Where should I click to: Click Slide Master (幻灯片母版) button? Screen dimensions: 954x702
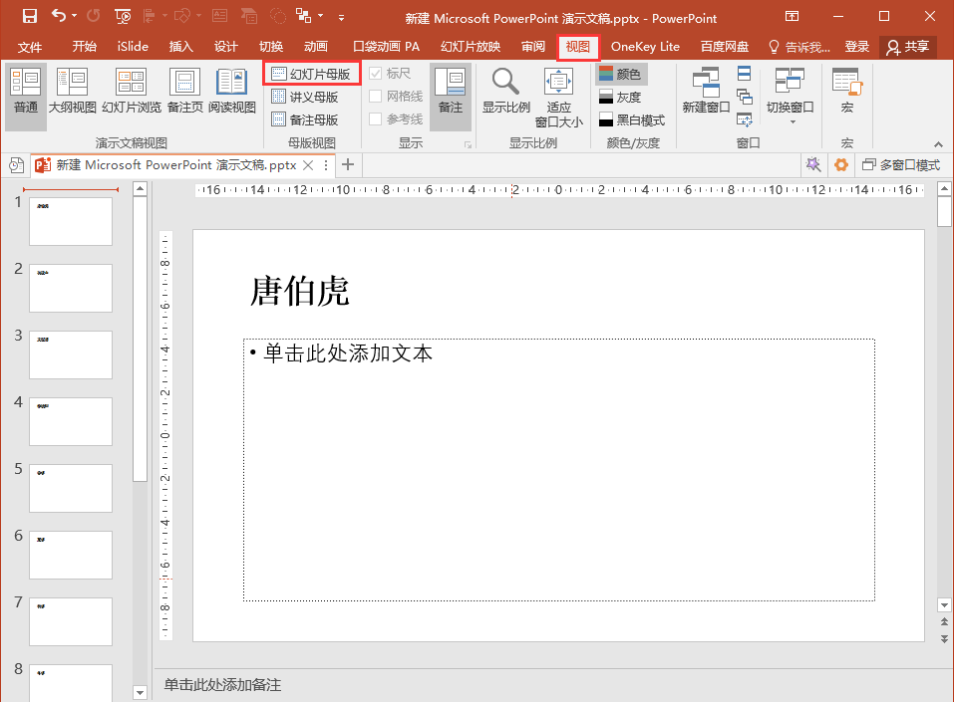311,74
